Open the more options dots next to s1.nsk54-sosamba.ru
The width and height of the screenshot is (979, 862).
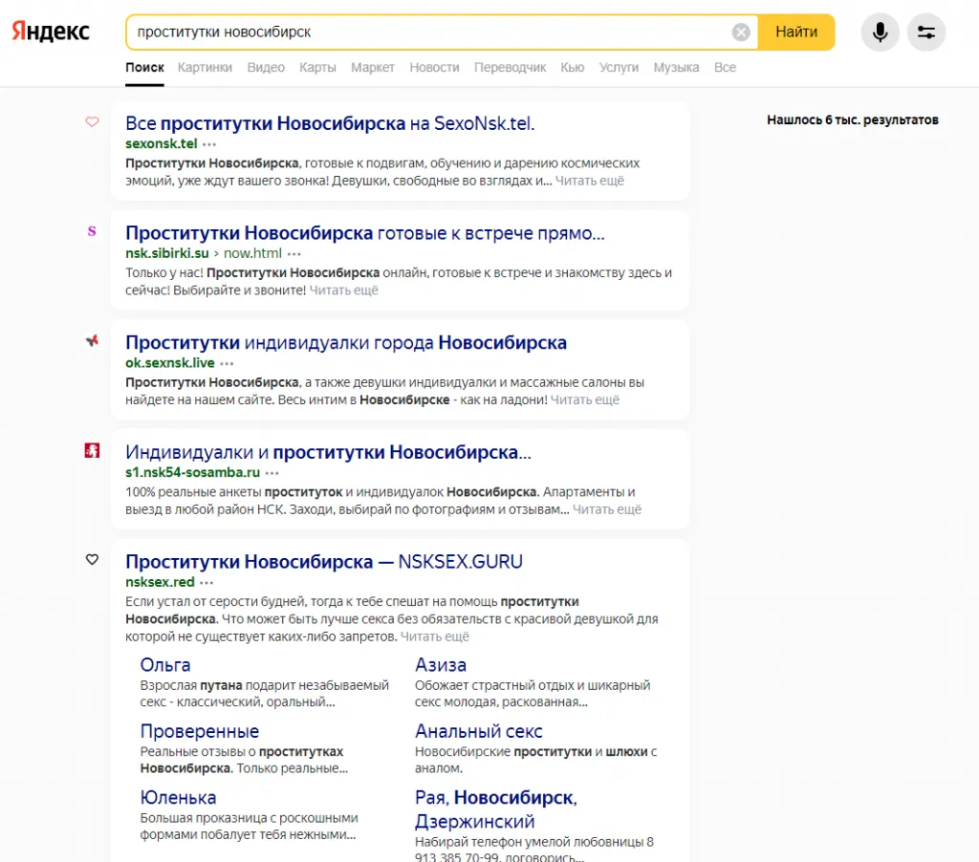(272, 472)
